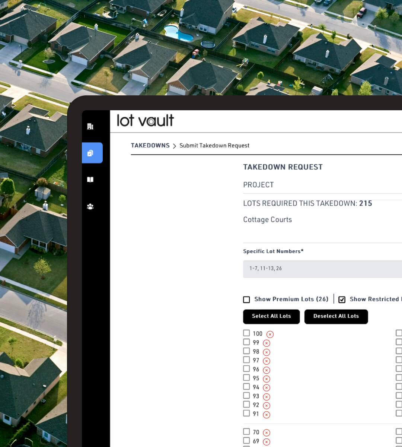Check the box for lot 69
Image resolution: width=402 pixels, height=447 pixels.
click(x=246, y=441)
